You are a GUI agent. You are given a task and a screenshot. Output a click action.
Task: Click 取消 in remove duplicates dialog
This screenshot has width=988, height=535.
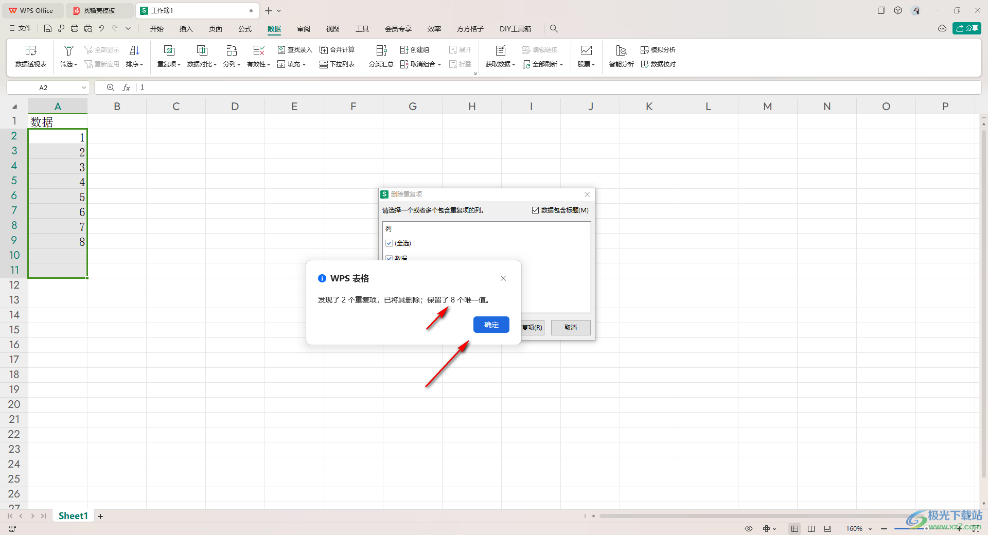point(571,327)
